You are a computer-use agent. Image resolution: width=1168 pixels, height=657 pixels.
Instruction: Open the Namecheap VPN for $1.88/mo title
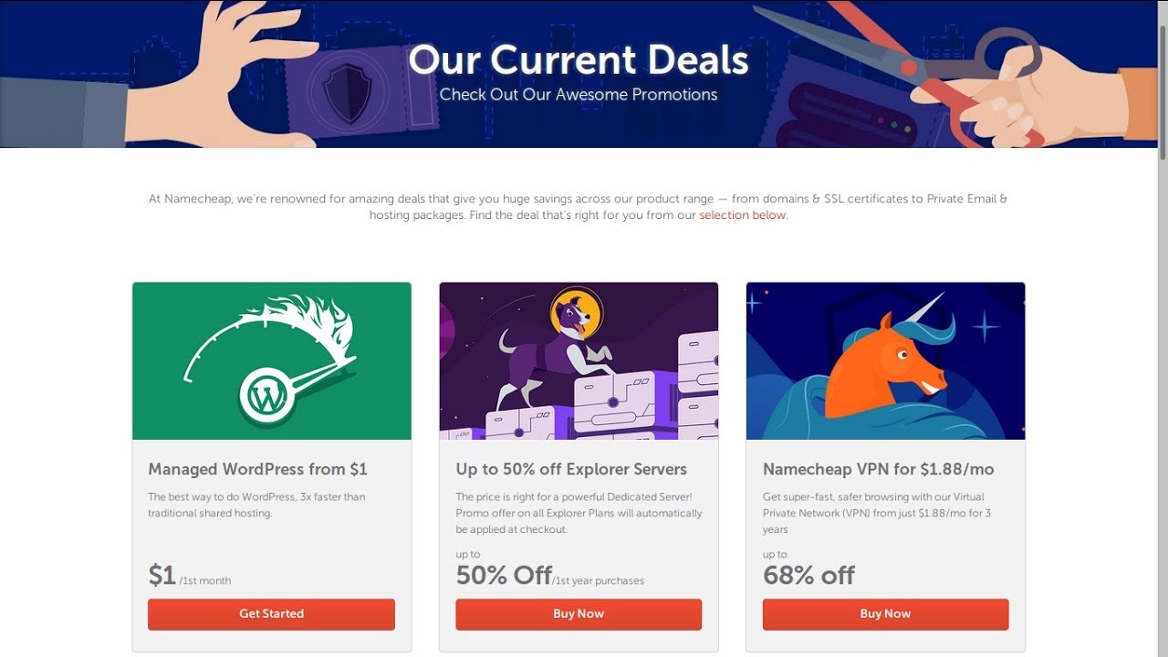point(878,469)
